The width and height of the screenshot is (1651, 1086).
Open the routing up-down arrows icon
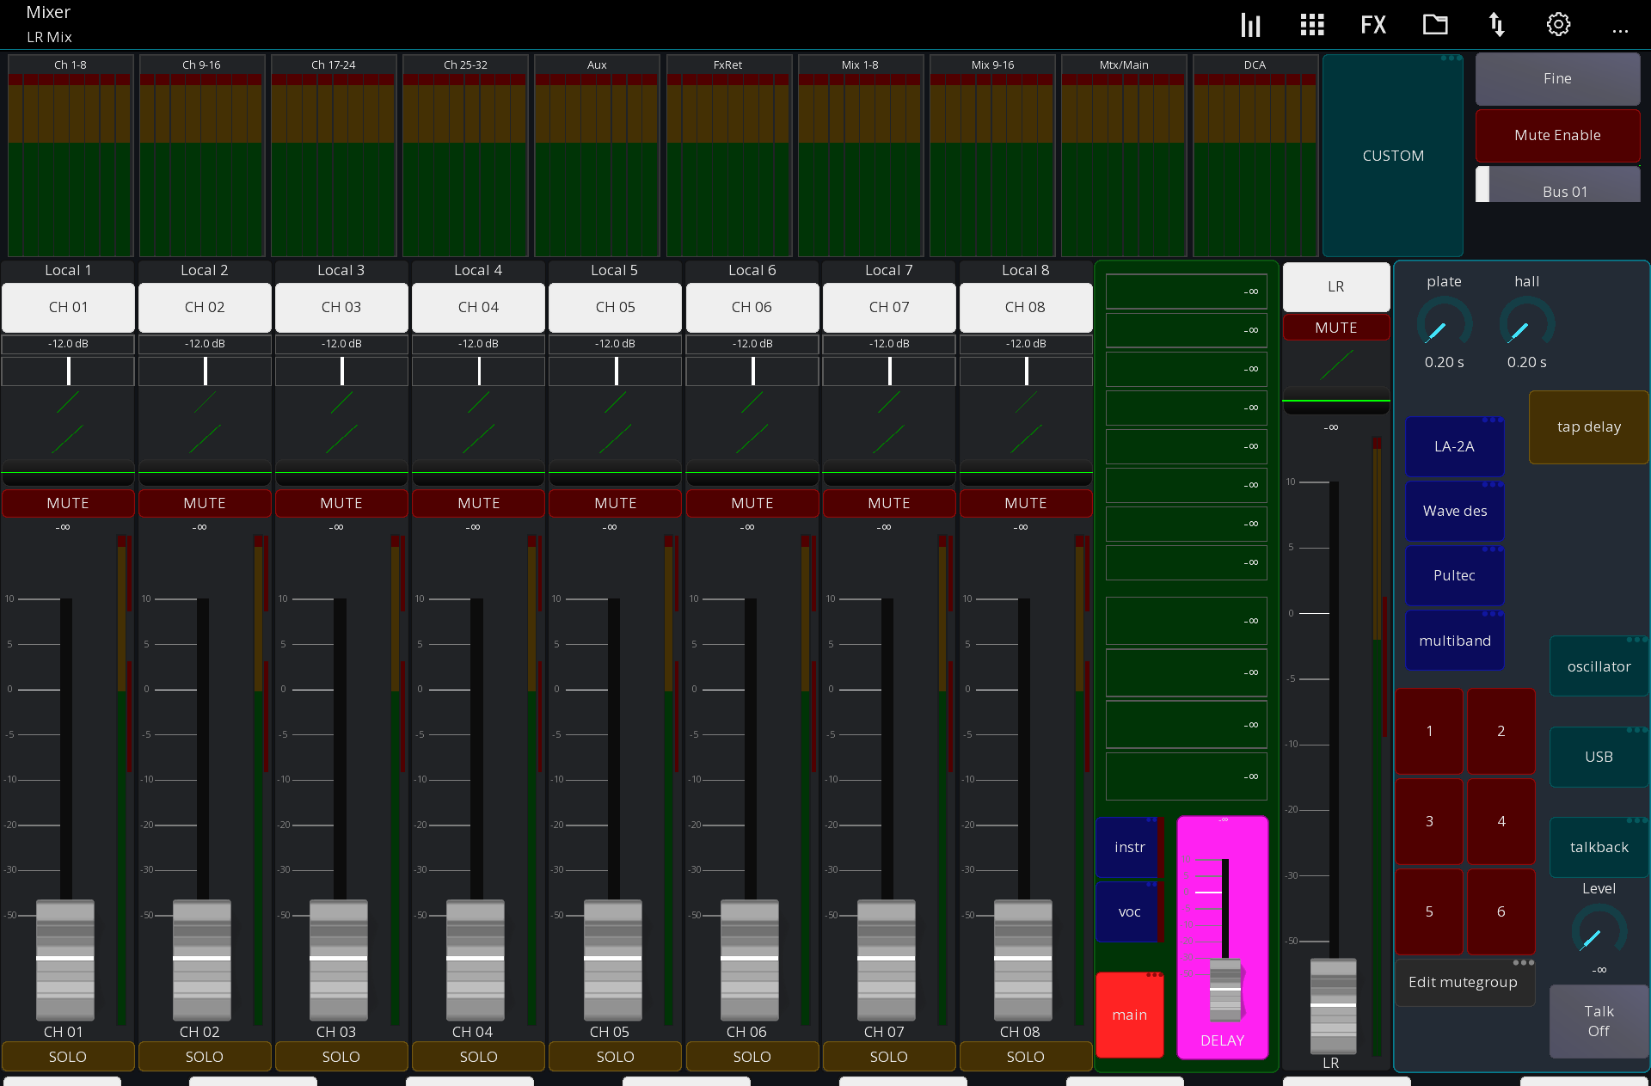click(x=1497, y=24)
